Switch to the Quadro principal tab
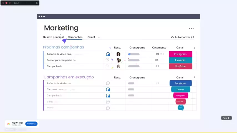Screen dimensions: 237x133 pos(53,37)
